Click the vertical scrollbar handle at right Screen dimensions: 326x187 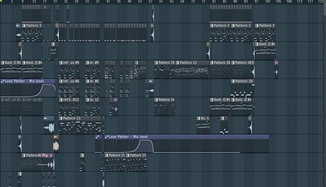tap(325, 8)
